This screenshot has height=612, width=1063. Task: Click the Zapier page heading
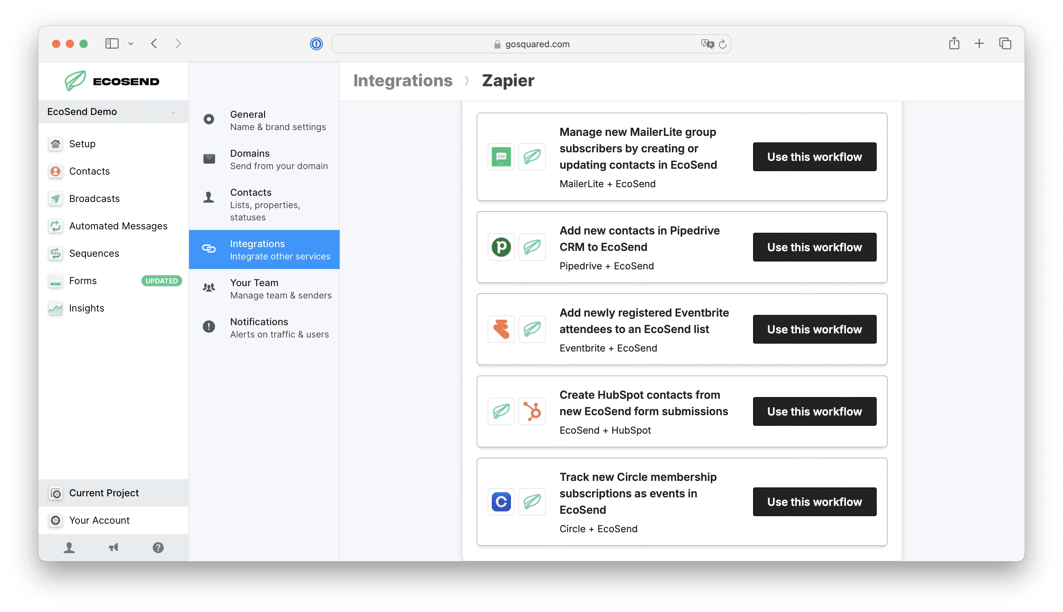(508, 81)
